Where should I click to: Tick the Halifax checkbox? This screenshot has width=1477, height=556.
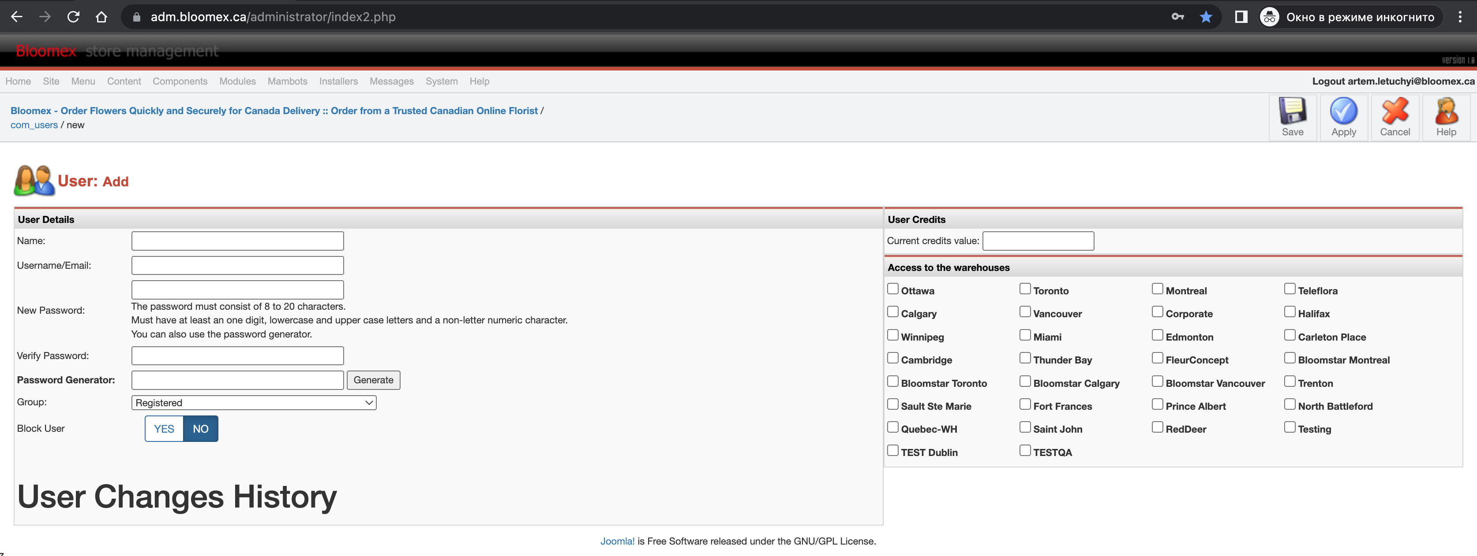[x=1290, y=312]
